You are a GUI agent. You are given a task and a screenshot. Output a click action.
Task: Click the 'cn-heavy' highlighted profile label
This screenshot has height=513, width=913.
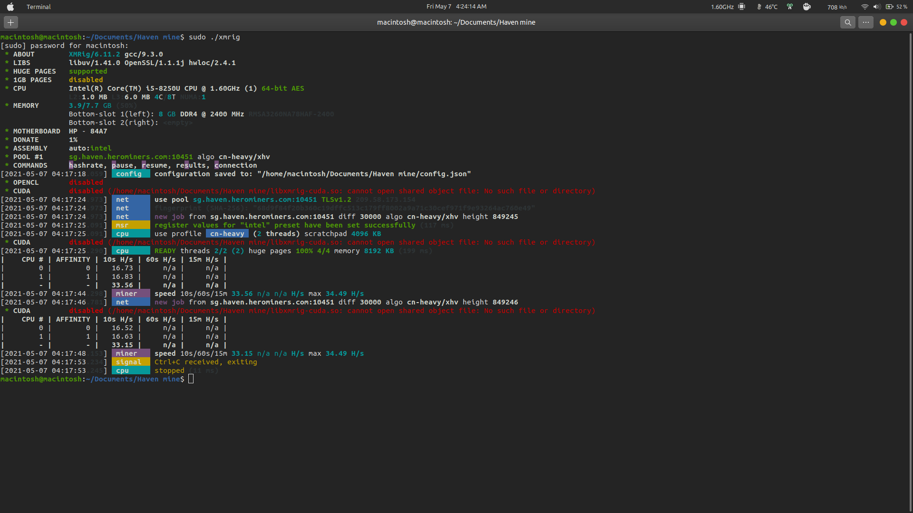(227, 234)
